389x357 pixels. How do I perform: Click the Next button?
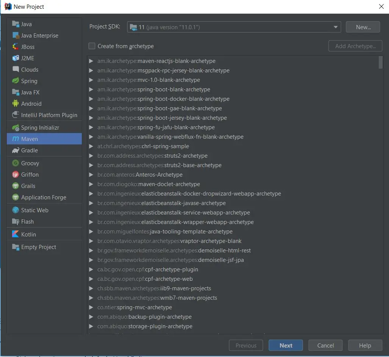pos(286,345)
